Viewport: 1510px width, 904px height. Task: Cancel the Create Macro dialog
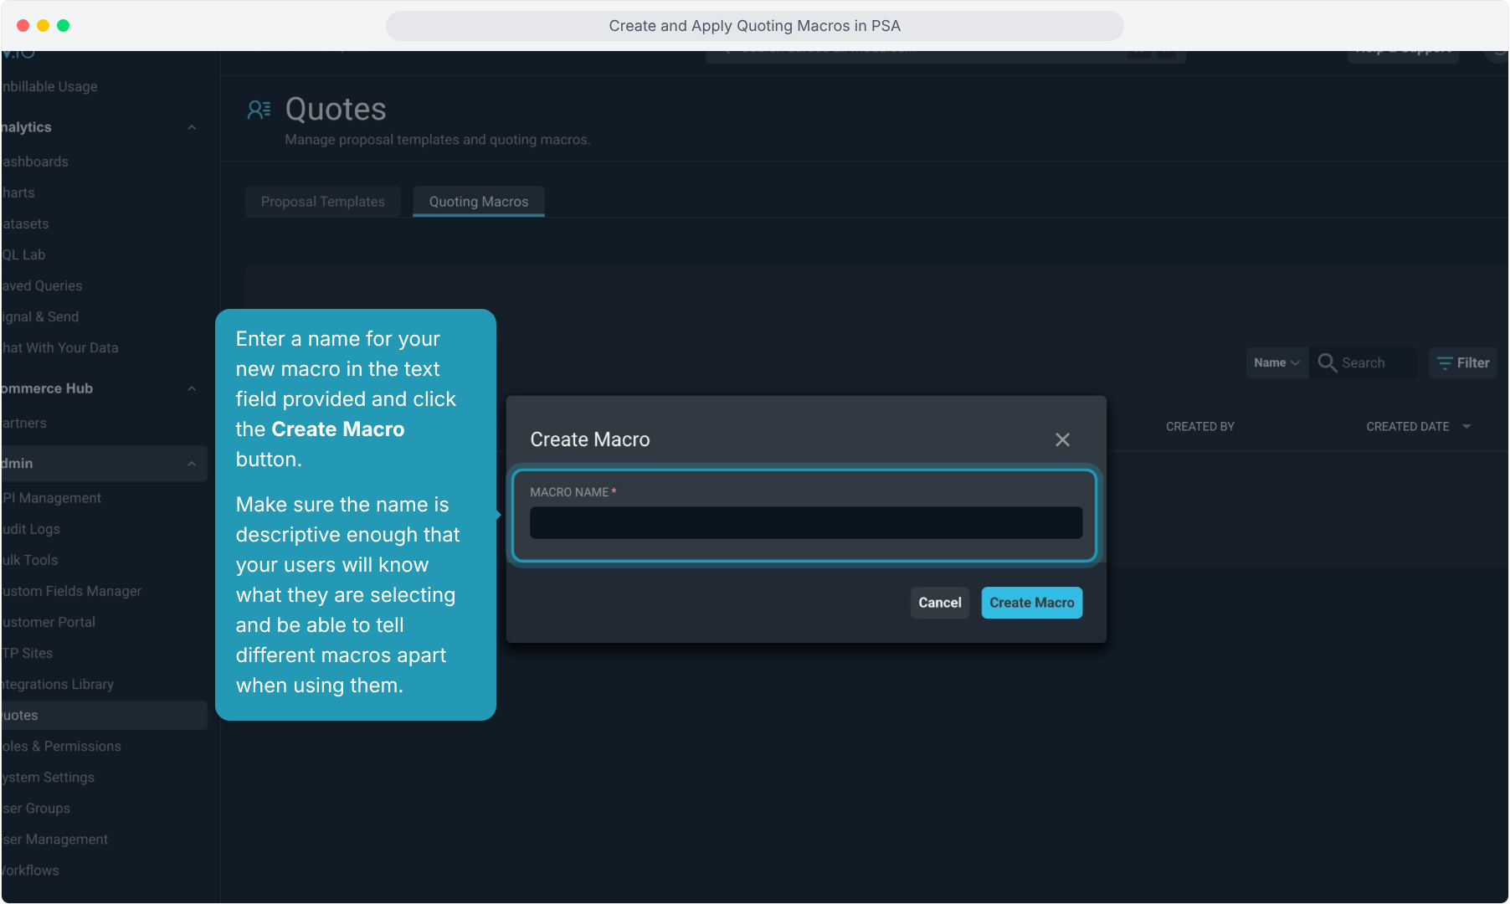pyautogui.click(x=940, y=603)
